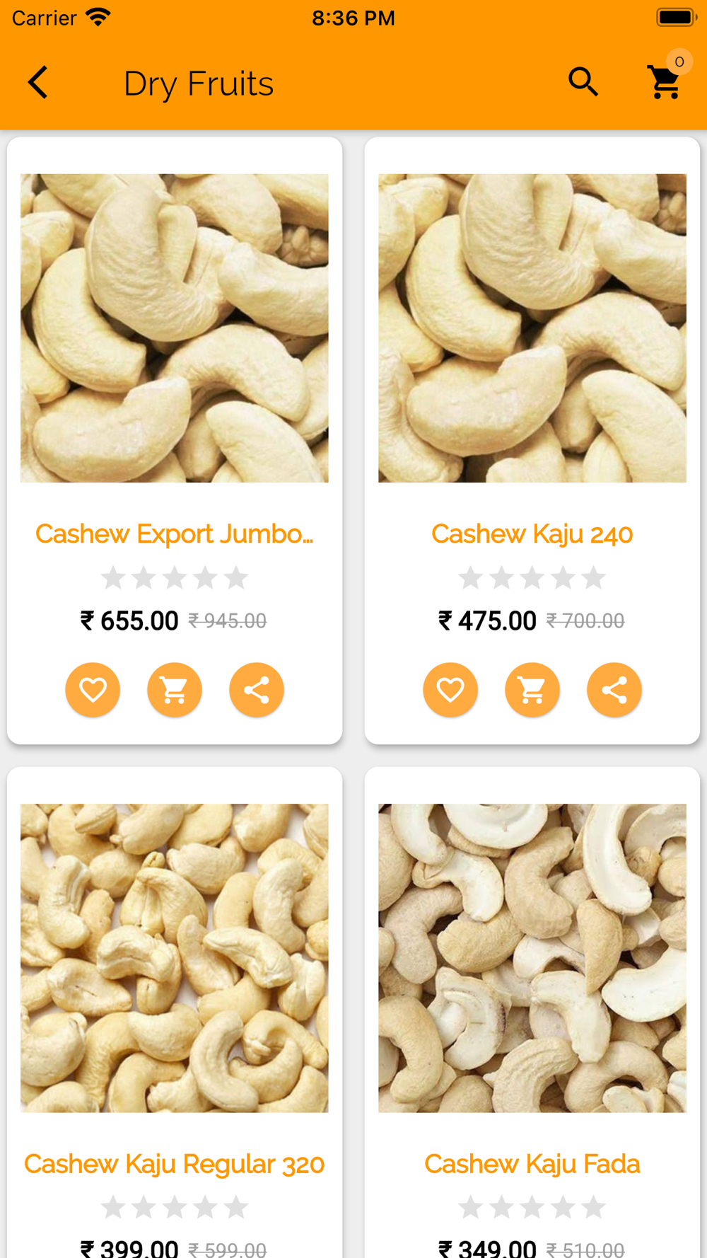The height and width of the screenshot is (1258, 707).
Task: Open Cashew Export Jumbo product title
Action: click(175, 534)
